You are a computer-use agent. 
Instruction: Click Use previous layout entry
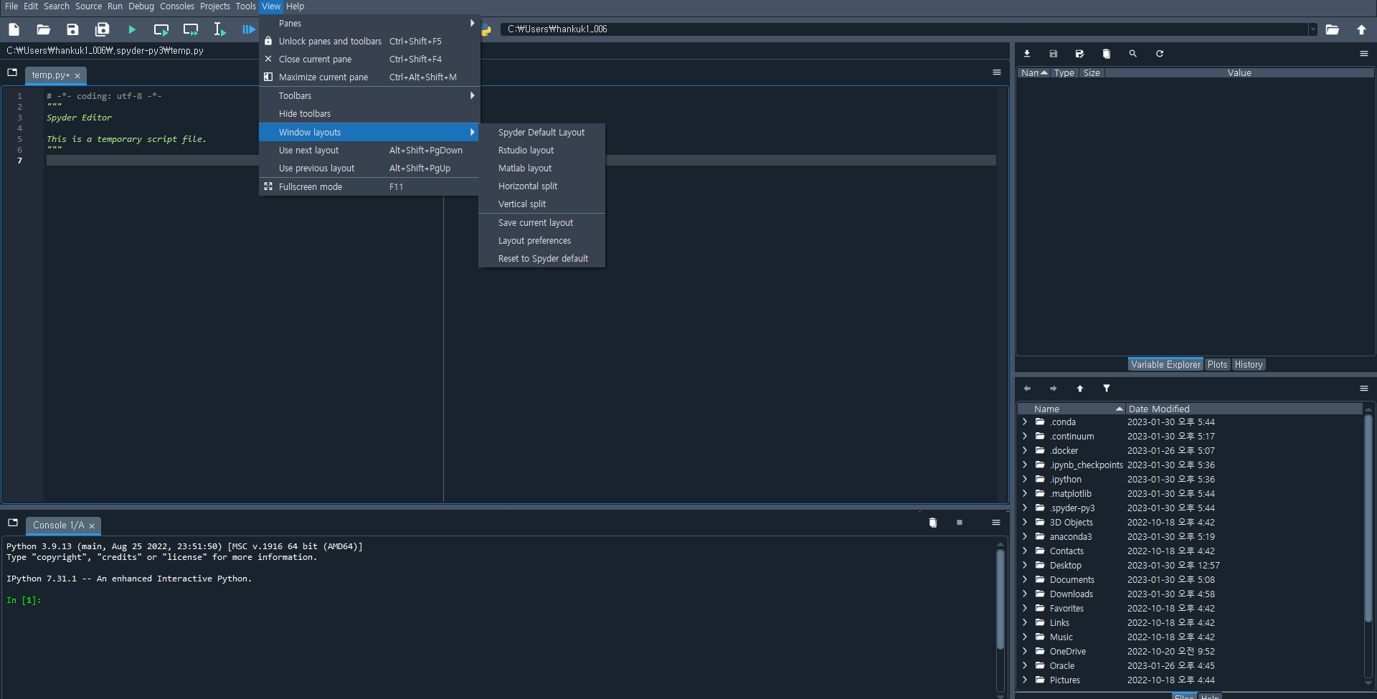point(369,168)
